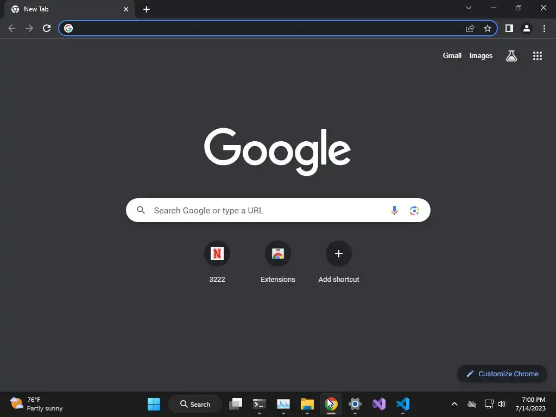Viewport: 556px width, 417px height.
Task: Bookmark this tab with the star icon
Action: pyautogui.click(x=488, y=28)
